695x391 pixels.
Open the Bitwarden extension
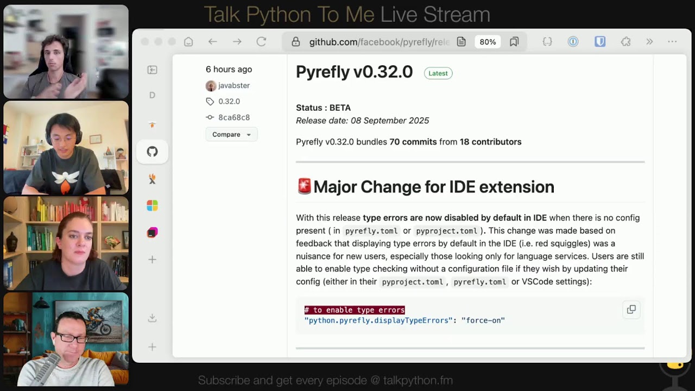(x=599, y=41)
